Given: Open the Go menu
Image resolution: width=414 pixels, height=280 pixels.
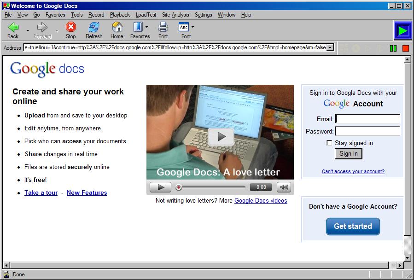Looking at the screenshot, I should pos(36,15).
